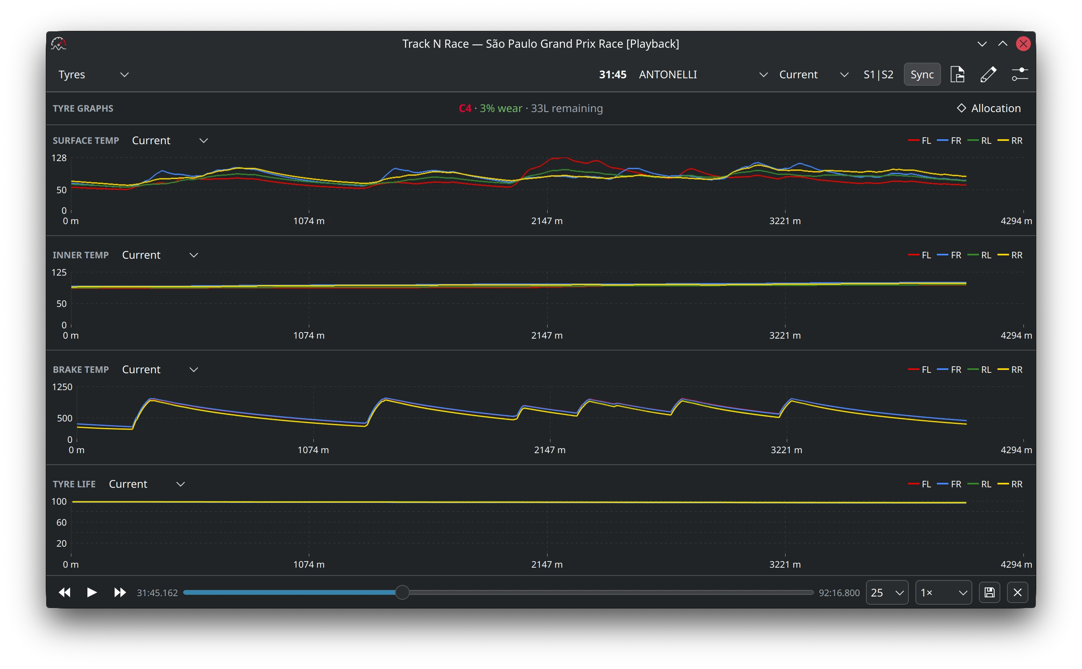The width and height of the screenshot is (1082, 669).
Task: Toggle the Sync button
Action: pos(922,74)
